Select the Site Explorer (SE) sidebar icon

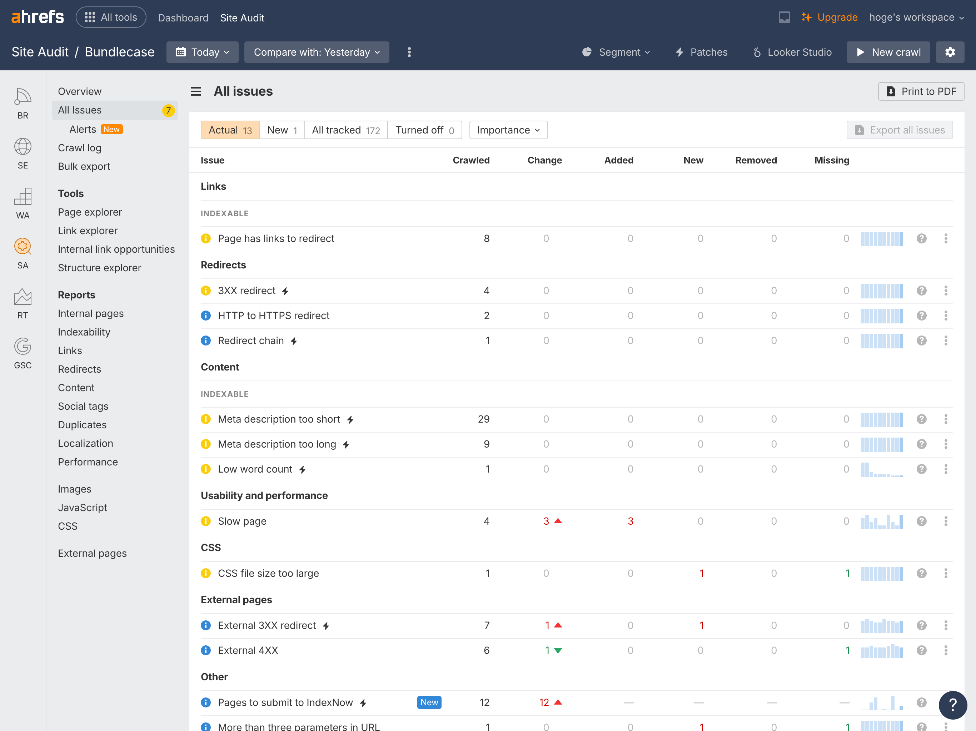point(23,147)
